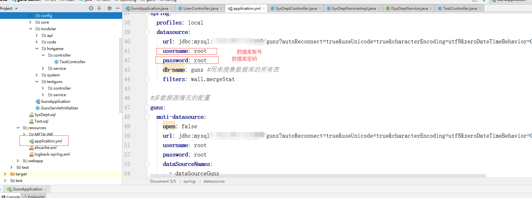Expand the config folder

click(x=30, y=16)
